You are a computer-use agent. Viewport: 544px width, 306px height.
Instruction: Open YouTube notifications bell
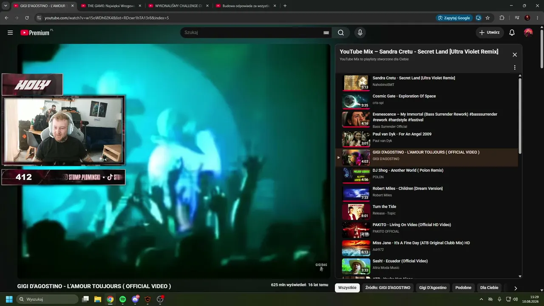point(512,33)
